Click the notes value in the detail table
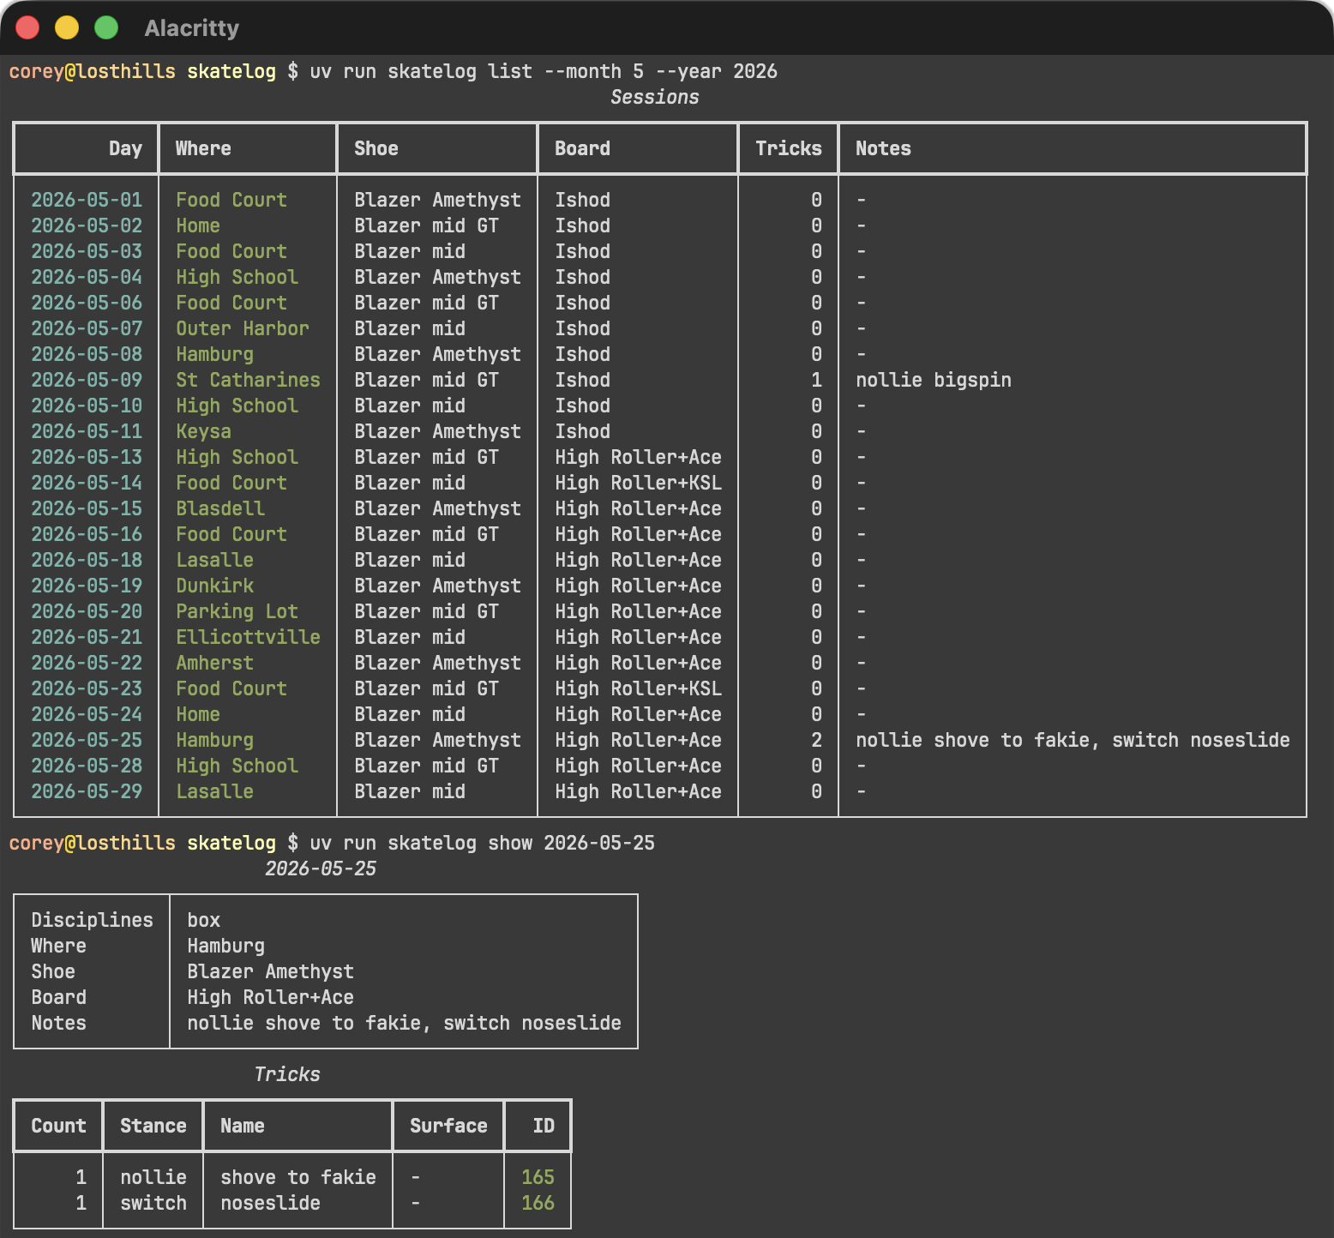This screenshot has height=1238, width=1334. (x=404, y=1023)
